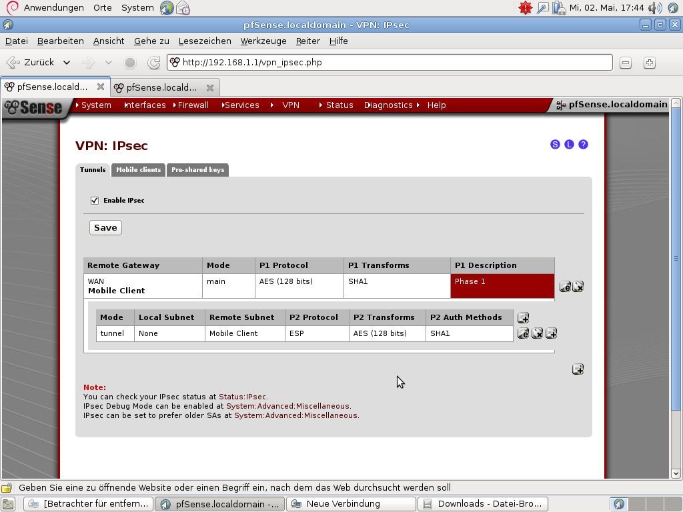Image resolution: width=683 pixels, height=512 pixels.
Task: Click the forward navigation arrow
Action: [x=89, y=63]
